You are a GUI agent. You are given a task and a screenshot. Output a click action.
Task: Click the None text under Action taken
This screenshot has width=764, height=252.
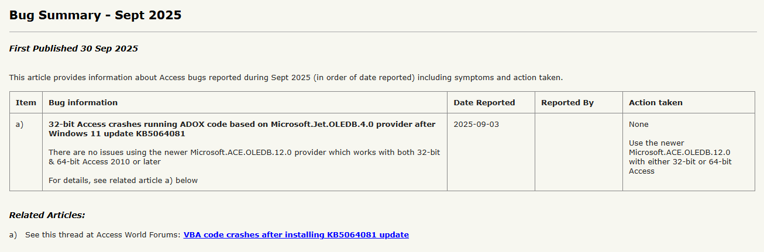pos(639,124)
